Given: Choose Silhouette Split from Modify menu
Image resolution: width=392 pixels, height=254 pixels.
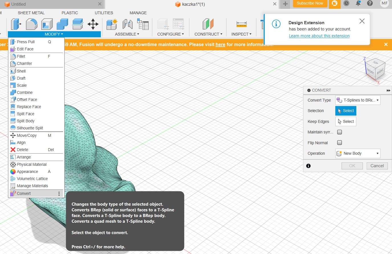Looking at the screenshot, I should (x=36, y=128).
